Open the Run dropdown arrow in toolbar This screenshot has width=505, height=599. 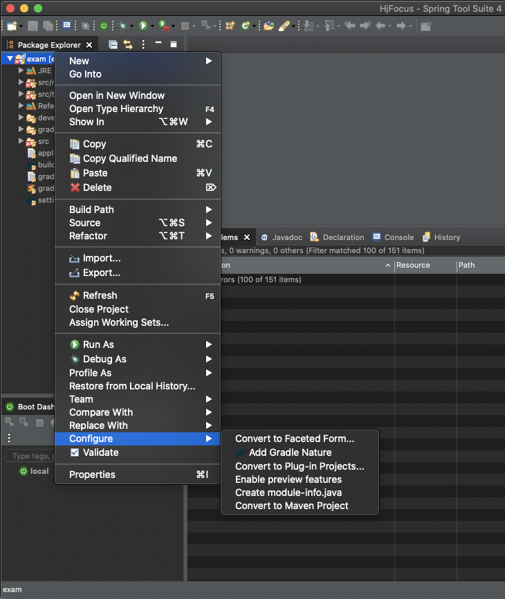click(x=152, y=26)
